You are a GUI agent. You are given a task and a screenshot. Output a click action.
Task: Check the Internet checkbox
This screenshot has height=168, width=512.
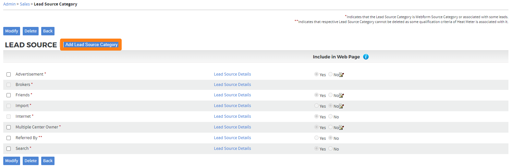[x=9, y=117]
